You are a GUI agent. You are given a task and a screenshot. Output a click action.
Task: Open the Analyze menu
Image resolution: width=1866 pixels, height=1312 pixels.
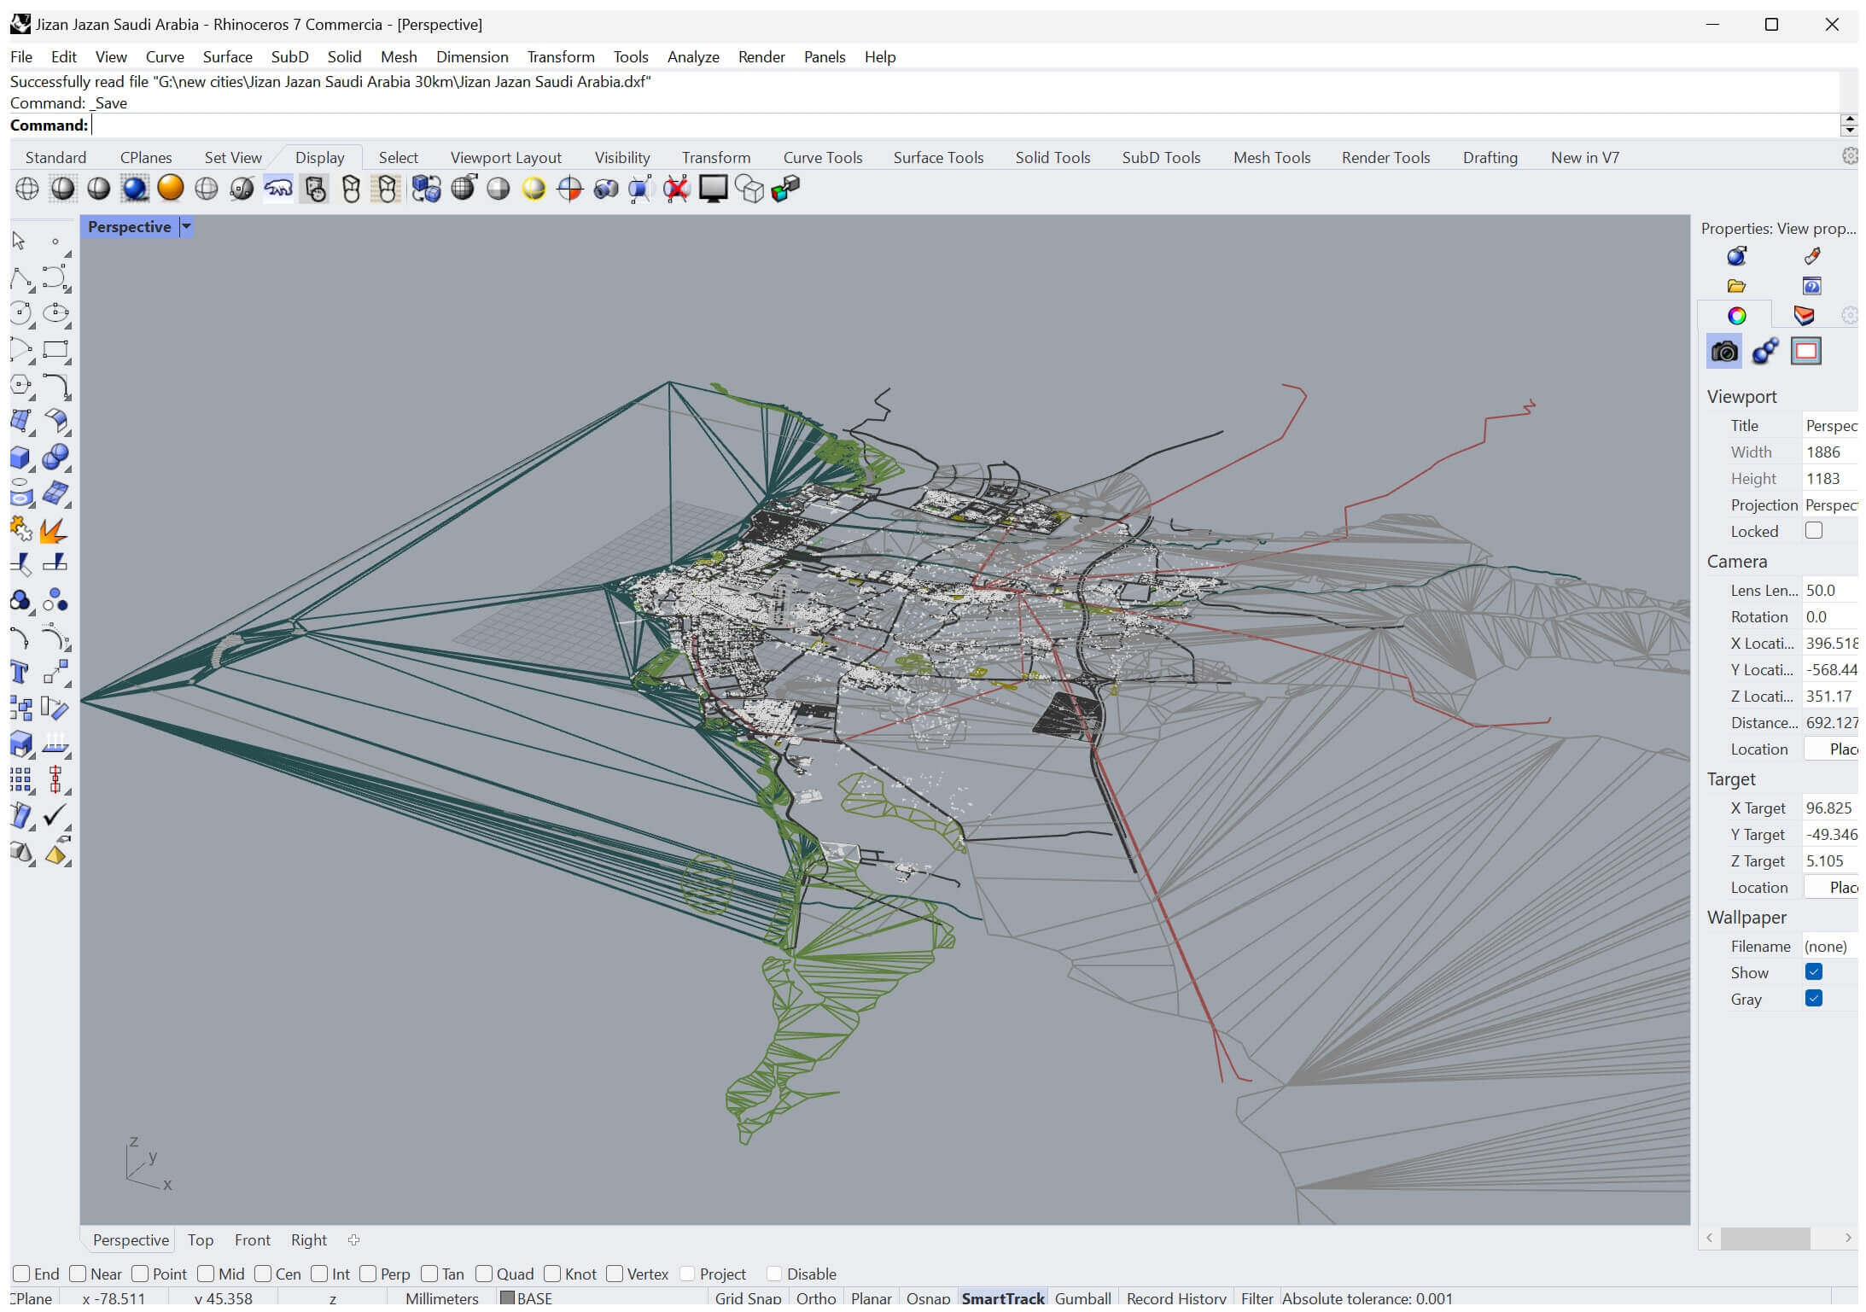click(692, 57)
